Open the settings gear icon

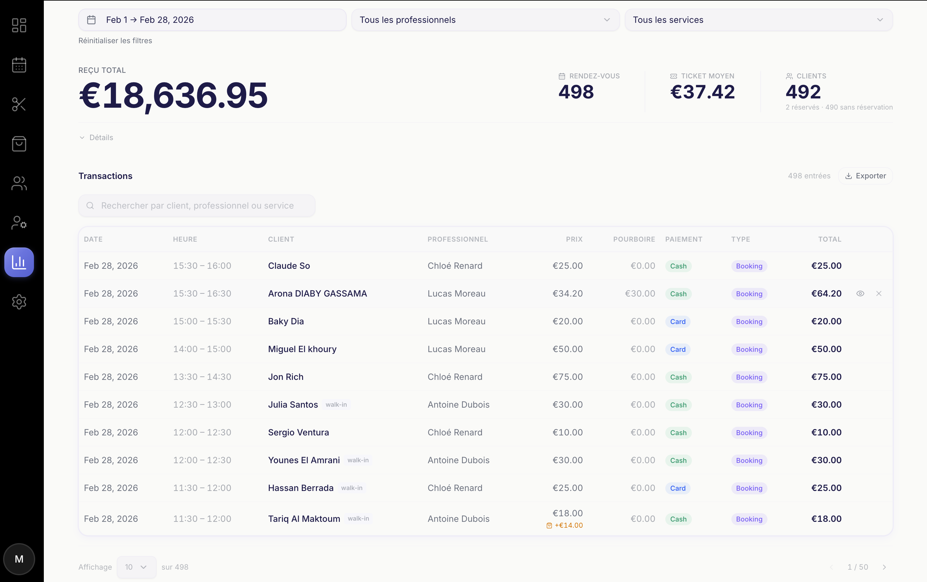[19, 302]
